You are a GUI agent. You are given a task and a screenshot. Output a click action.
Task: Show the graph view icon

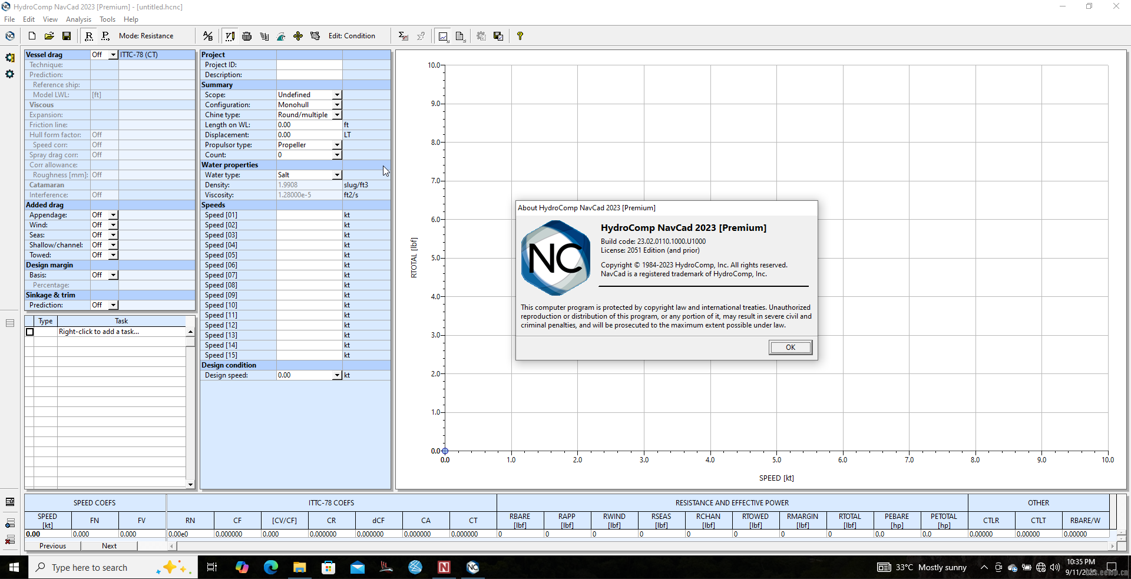click(443, 36)
